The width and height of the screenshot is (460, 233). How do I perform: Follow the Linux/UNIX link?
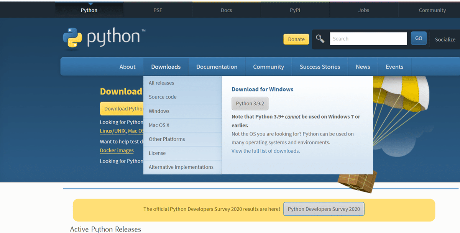pyautogui.click(x=113, y=131)
